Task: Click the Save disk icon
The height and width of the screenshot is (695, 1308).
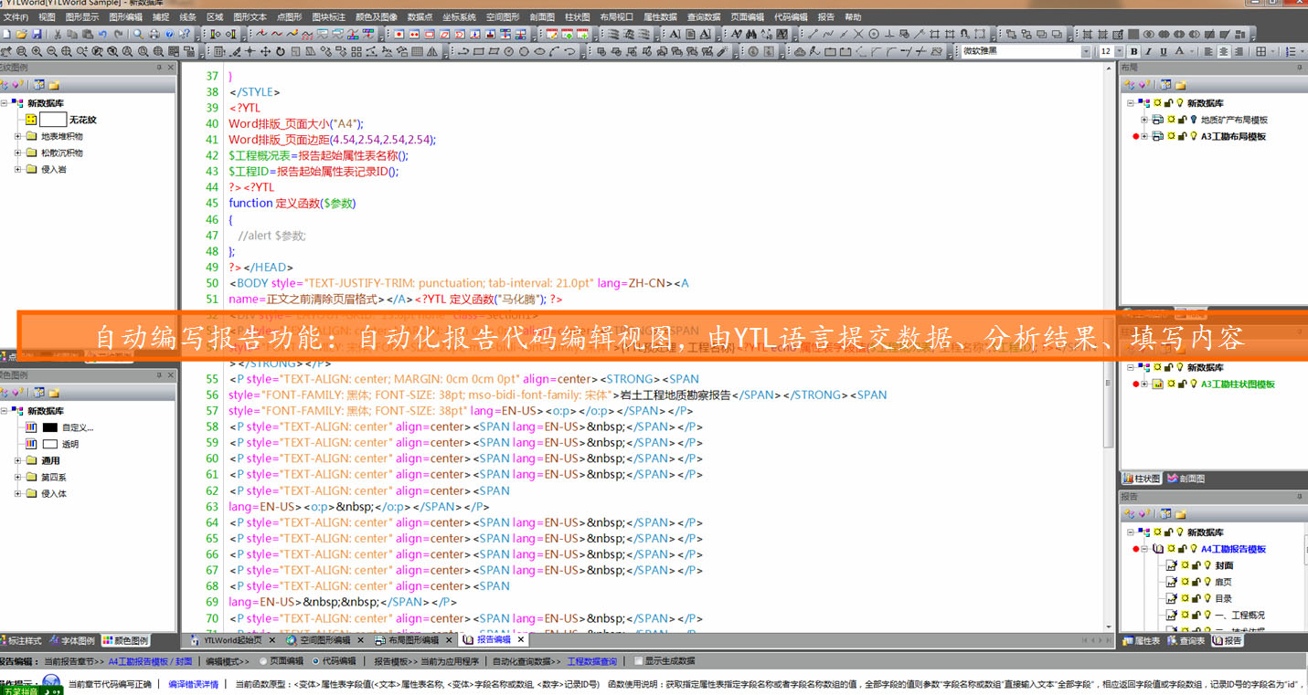Action: point(37,34)
